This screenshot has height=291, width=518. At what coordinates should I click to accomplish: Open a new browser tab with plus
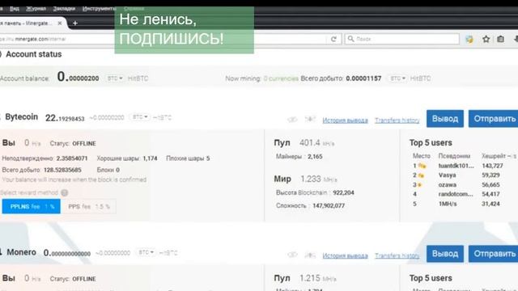(x=75, y=23)
